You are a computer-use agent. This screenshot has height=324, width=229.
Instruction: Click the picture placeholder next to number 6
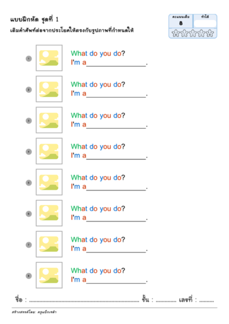coord(49,213)
